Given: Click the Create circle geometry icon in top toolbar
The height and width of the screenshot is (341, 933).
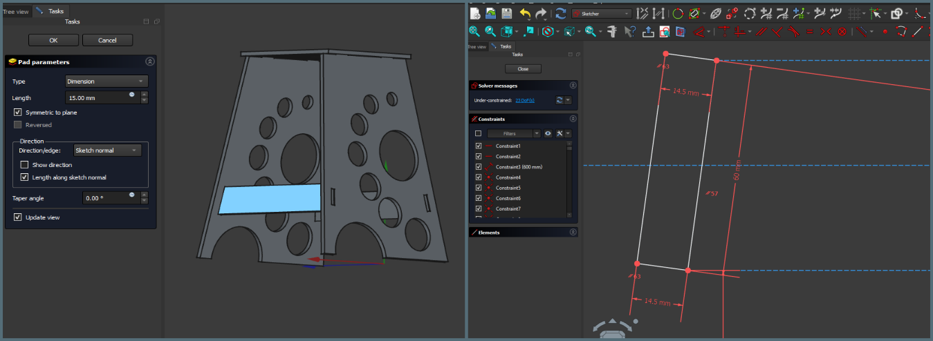Looking at the screenshot, I should pos(678,14).
